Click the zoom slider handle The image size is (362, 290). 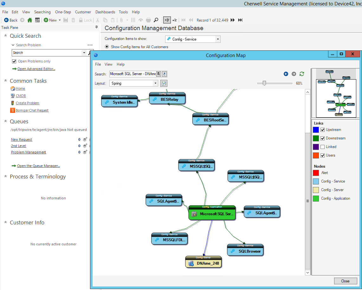point(264,83)
